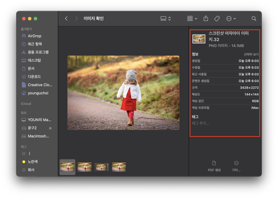Open Creative Cloud files sidebar item
Image resolution: width=278 pixels, height=198 pixels.
coord(37,85)
